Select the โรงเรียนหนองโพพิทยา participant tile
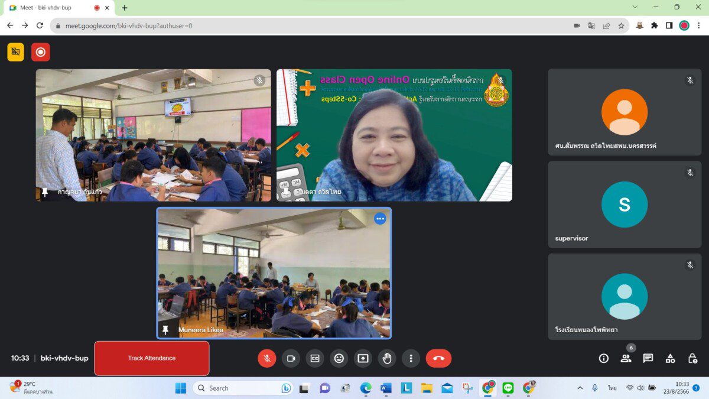The height and width of the screenshot is (399, 709). tap(625, 297)
